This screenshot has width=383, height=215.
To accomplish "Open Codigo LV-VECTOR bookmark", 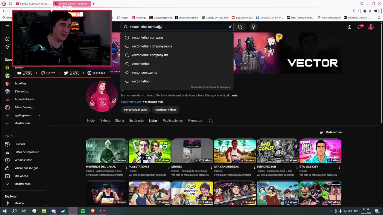I will coord(215,18).
